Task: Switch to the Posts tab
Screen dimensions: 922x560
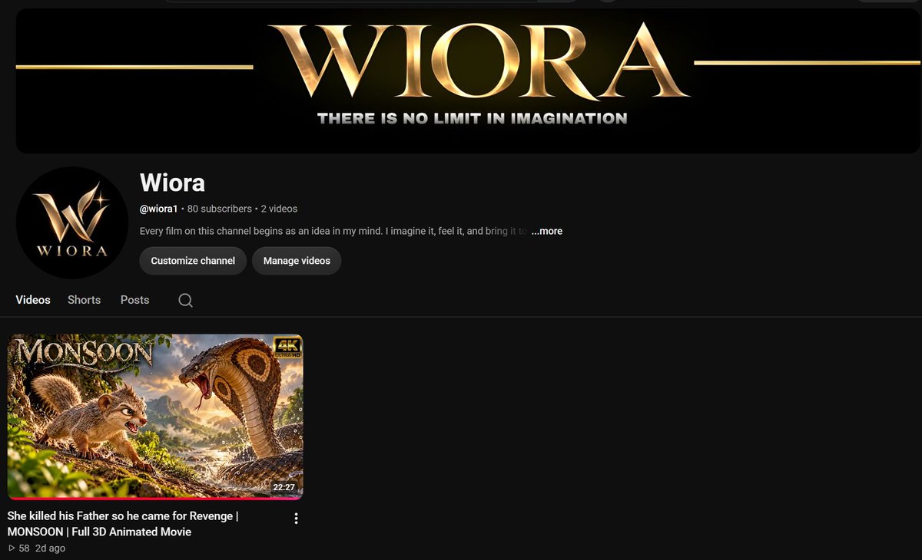Action: [134, 300]
